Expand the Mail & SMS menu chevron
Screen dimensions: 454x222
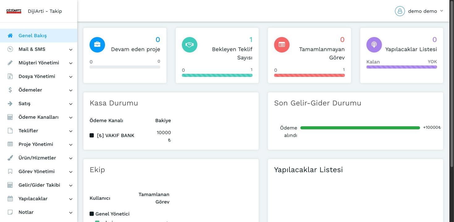point(71,49)
